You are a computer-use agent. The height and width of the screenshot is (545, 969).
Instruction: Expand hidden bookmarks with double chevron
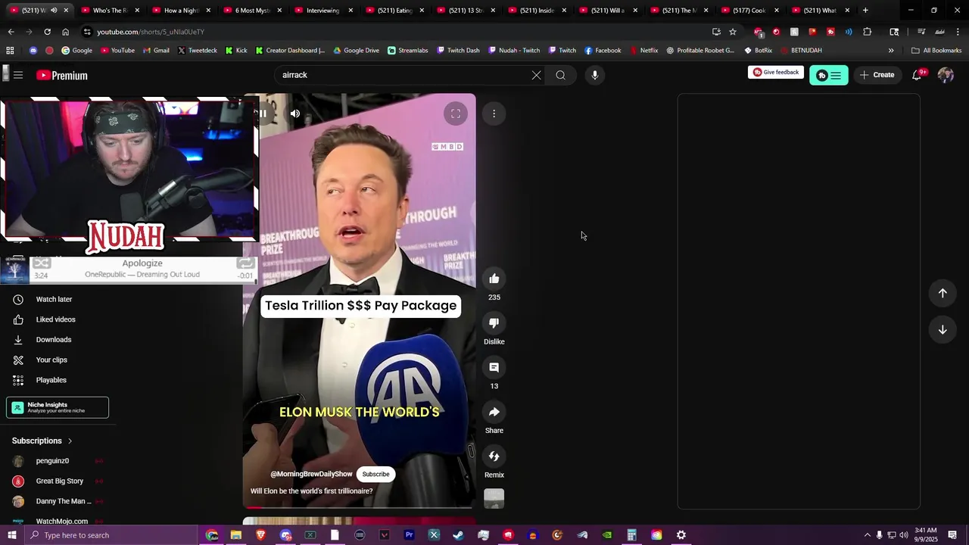[x=891, y=51]
